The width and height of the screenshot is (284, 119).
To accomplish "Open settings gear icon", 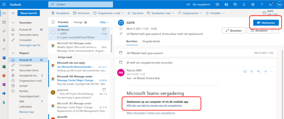I will 253,4.
